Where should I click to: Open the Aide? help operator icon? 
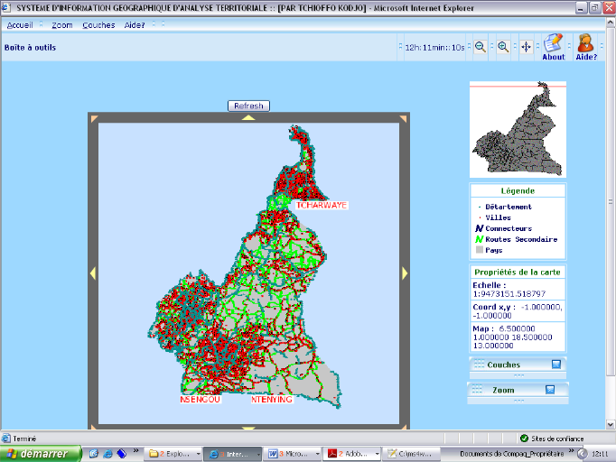[x=585, y=45]
